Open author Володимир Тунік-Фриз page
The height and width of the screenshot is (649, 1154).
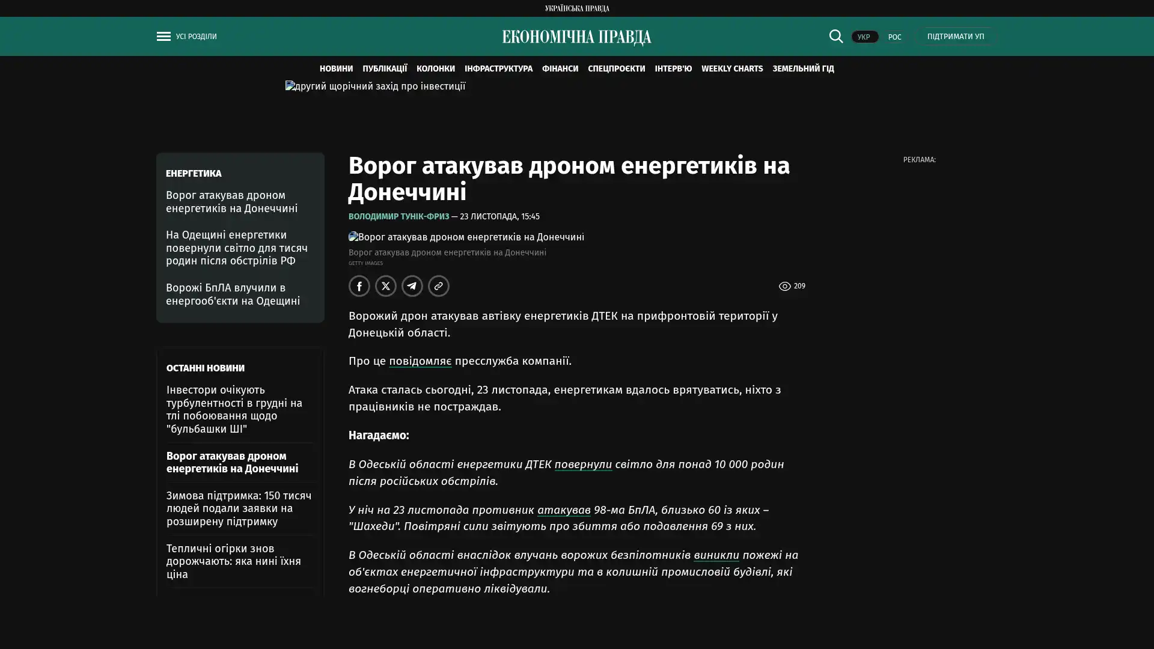click(398, 216)
